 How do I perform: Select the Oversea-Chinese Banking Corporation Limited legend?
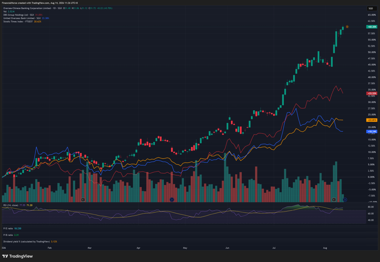pyautogui.click(x=58, y=8)
